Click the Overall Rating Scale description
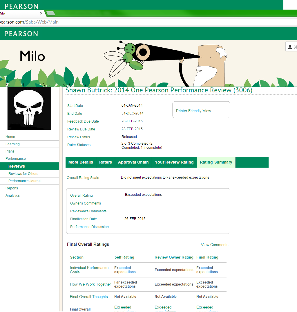Screen dimensions: 297x312 click(x=165, y=177)
